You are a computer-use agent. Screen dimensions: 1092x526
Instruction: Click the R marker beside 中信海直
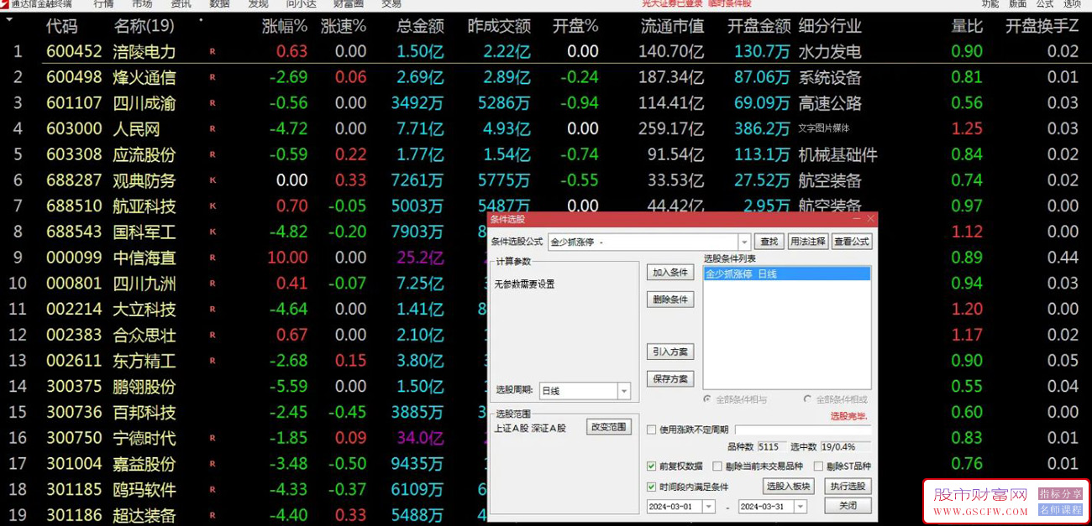(x=213, y=258)
